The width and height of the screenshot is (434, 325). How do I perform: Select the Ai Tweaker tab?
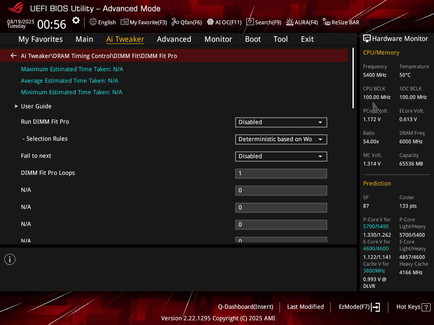(x=125, y=39)
